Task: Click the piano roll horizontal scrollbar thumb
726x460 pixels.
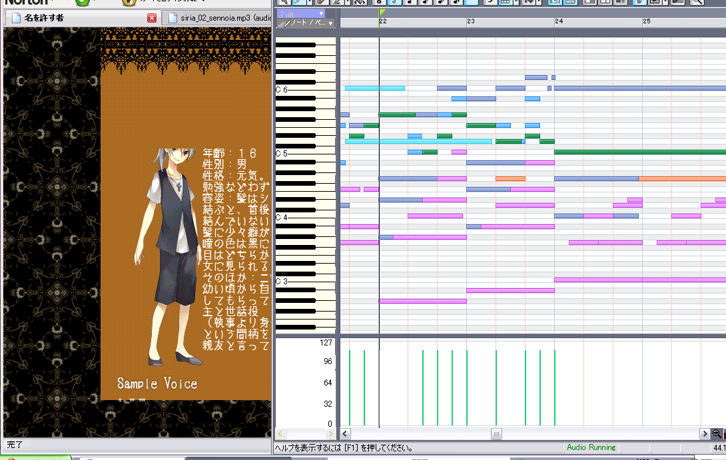Action: pyautogui.click(x=496, y=434)
